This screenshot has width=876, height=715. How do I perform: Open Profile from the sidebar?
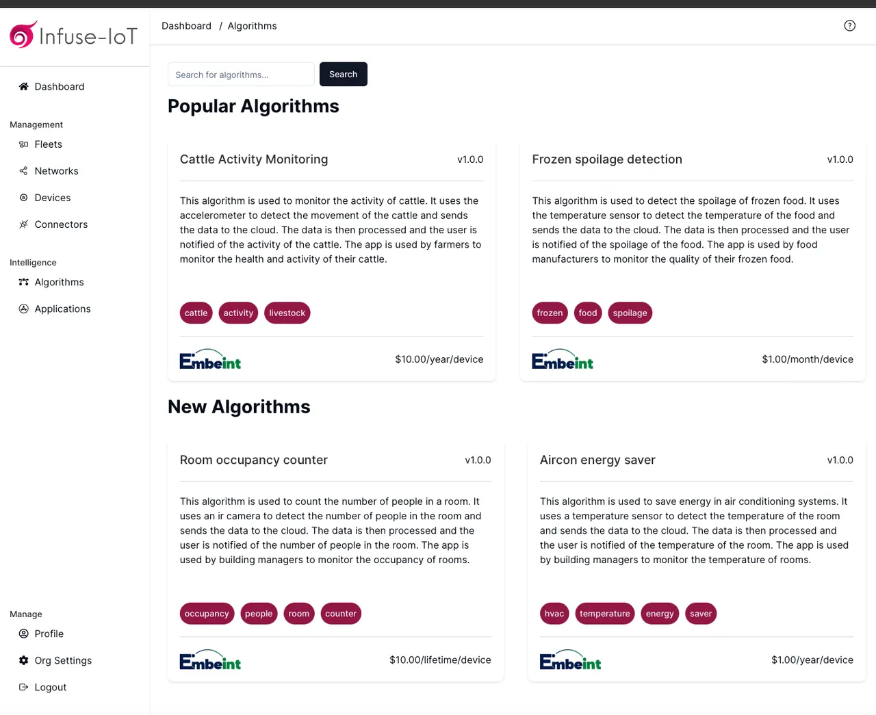pos(49,634)
